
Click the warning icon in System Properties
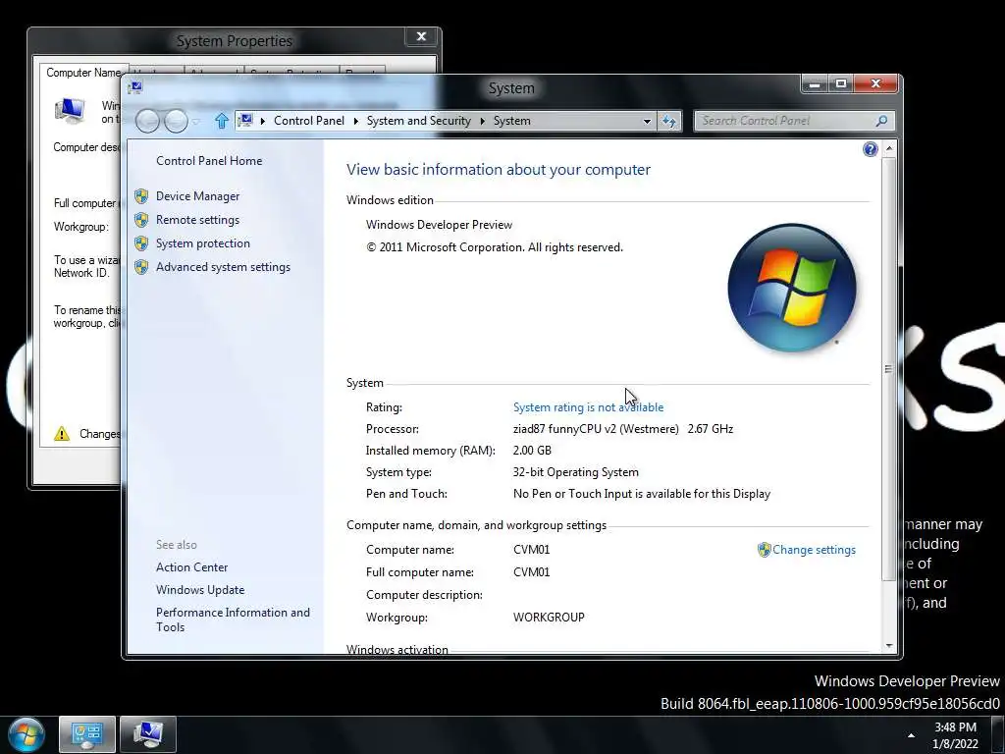click(62, 433)
